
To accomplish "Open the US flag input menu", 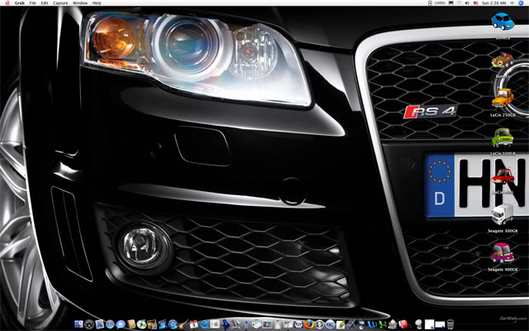I will 476,3.
